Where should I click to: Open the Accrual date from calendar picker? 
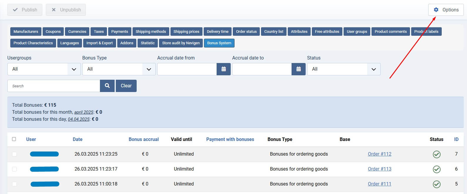tap(224, 69)
